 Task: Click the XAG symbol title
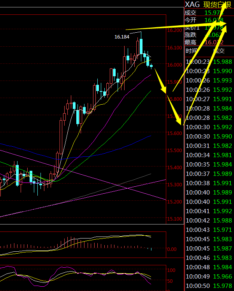coord(192,4)
